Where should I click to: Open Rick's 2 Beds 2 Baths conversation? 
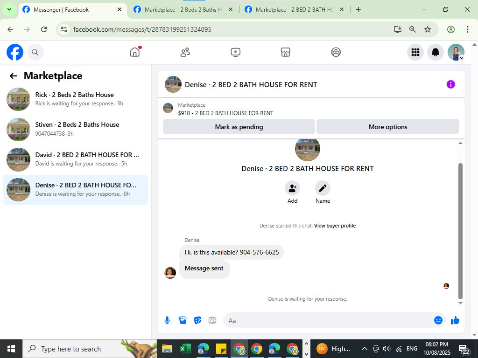[x=75, y=99]
